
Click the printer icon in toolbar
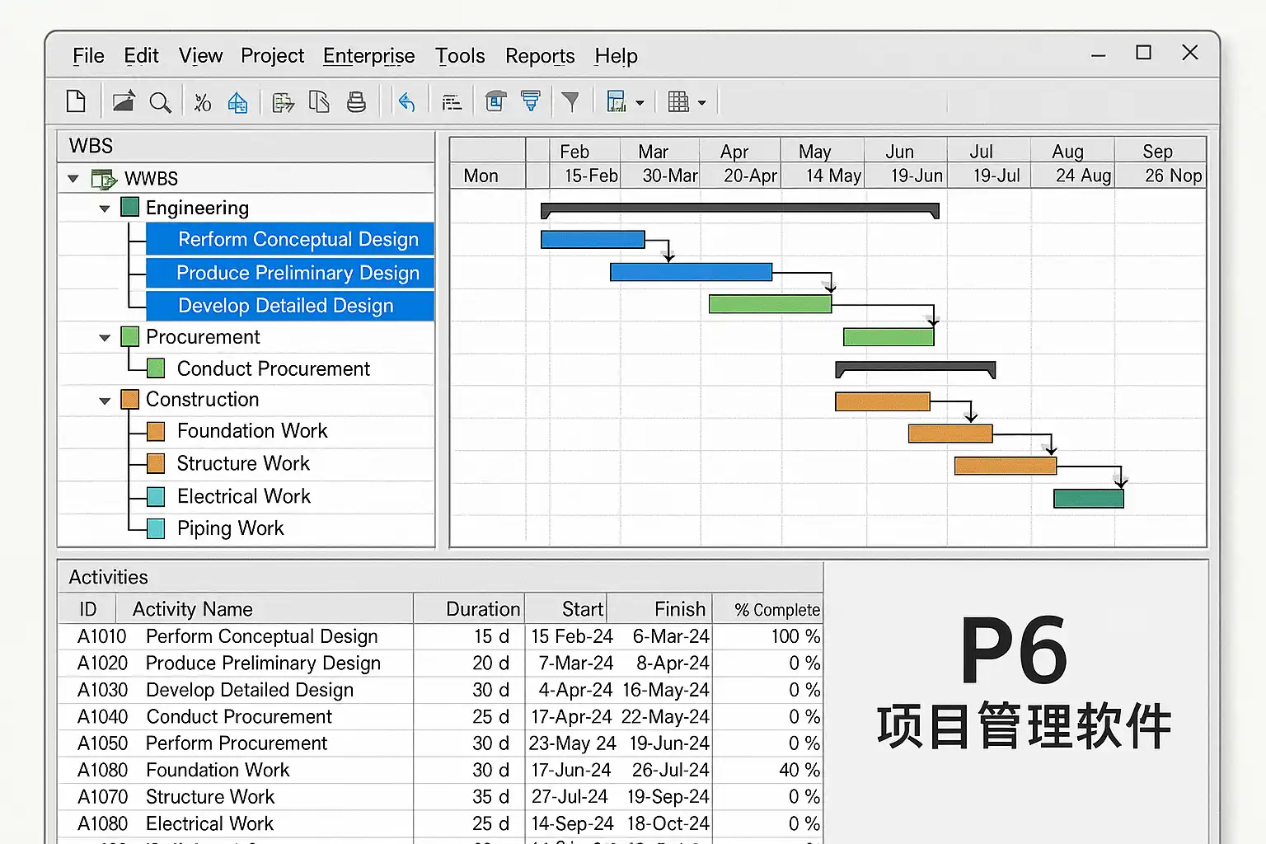click(x=356, y=102)
